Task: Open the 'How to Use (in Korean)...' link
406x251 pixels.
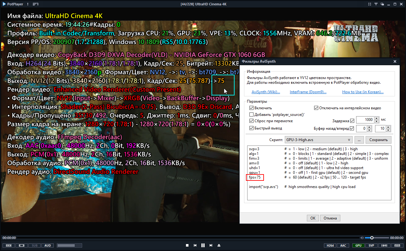Action: (363, 92)
